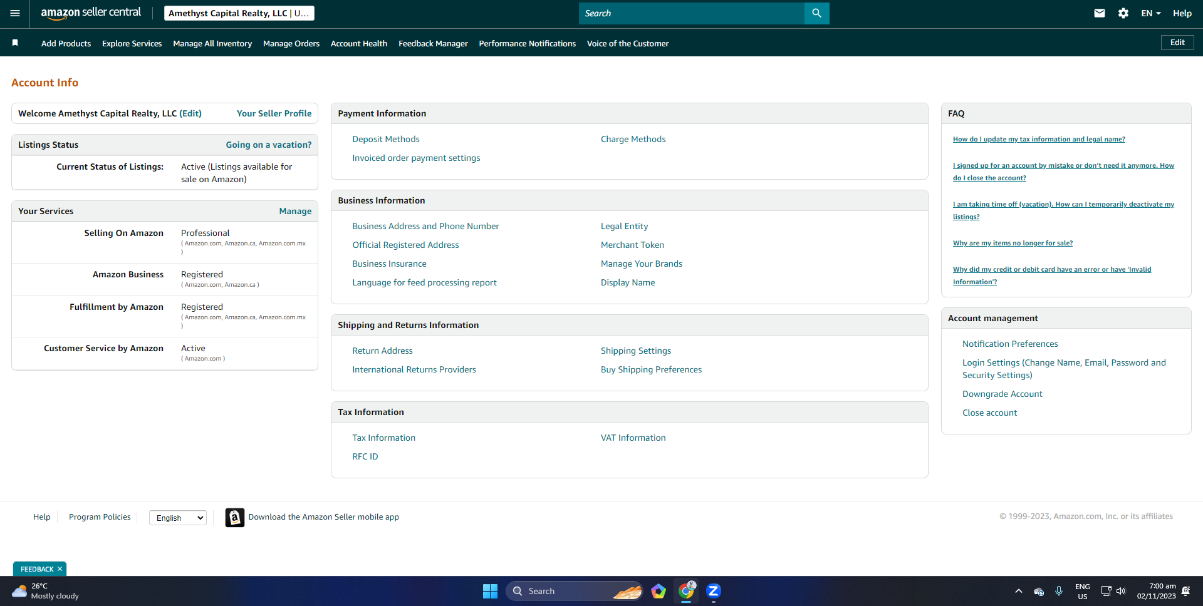Open FAQ on updating tax information
The width and height of the screenshot is (1203, 606).
(x=1039, y=139)
